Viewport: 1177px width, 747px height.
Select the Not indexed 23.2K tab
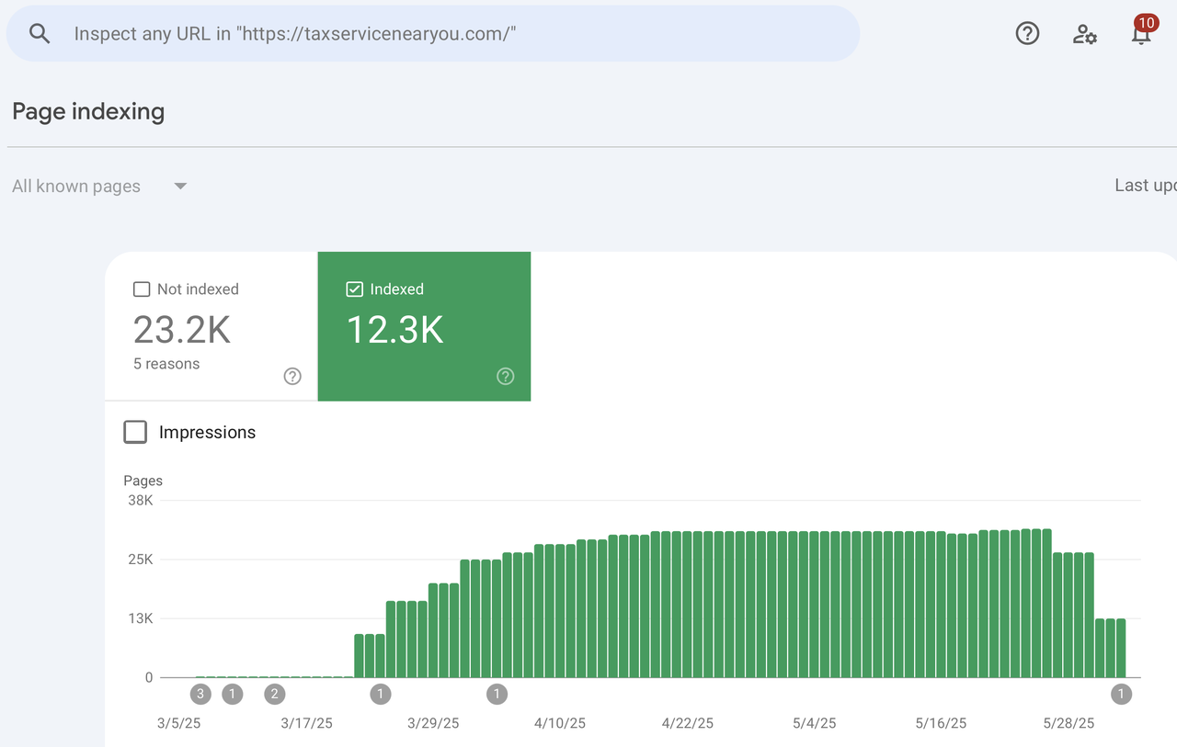coord(211,326)
